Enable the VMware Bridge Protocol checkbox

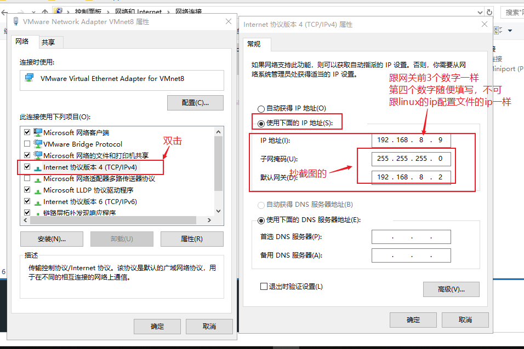pyautogui.click(x=26, y=143)
